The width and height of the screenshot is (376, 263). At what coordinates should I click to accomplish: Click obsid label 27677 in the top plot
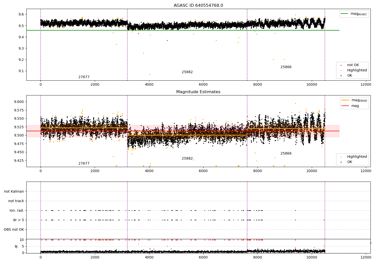tap(84, 77)
